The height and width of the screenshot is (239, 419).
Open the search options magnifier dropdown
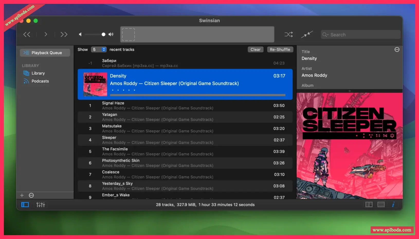click(x=325, y=35)
